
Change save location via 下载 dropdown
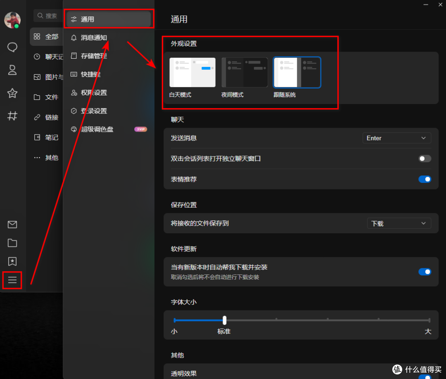(x=399, y=223)
